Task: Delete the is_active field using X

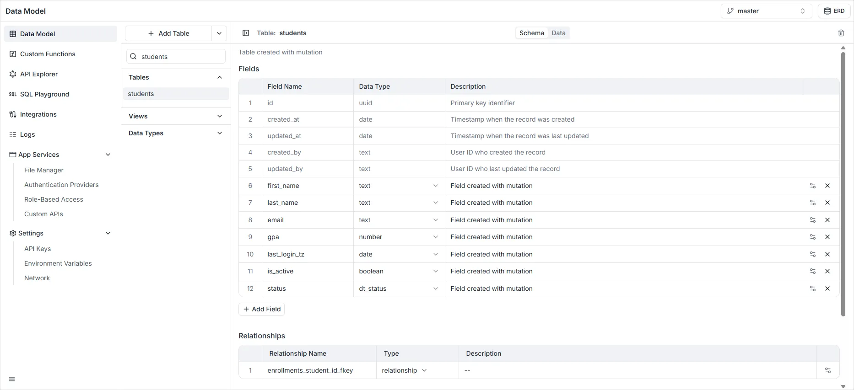Action: point(827,271)
